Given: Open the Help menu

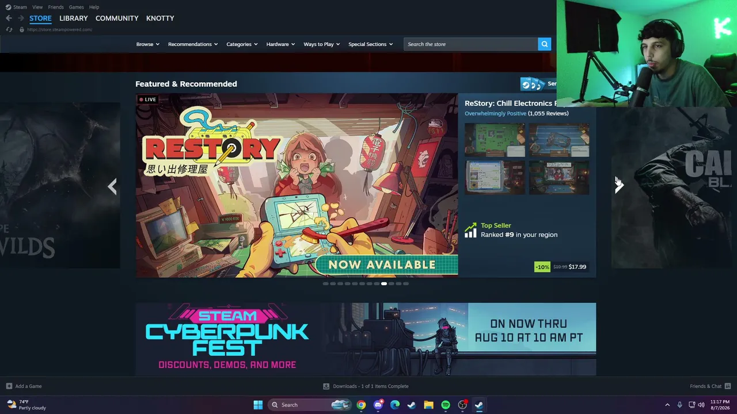Looking at the screenshot, I should point(94,7).
